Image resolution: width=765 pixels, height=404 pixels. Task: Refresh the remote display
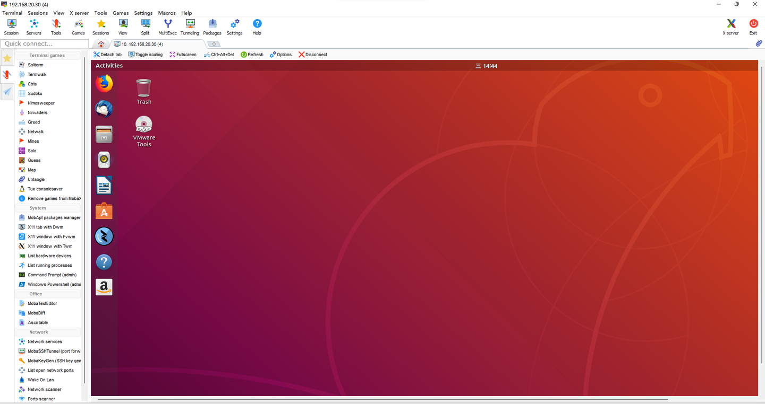(252, 54)
